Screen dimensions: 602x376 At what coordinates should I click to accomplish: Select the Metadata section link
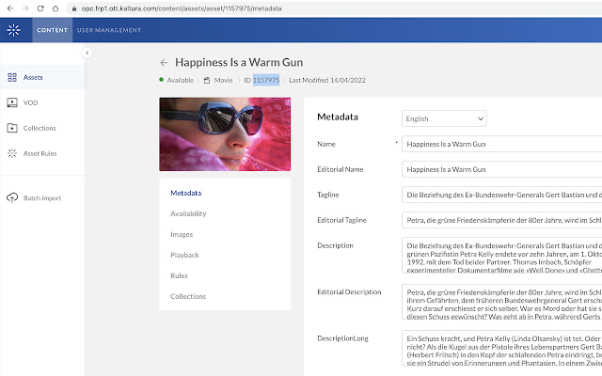pyautogui.click(x=186, y=193)
